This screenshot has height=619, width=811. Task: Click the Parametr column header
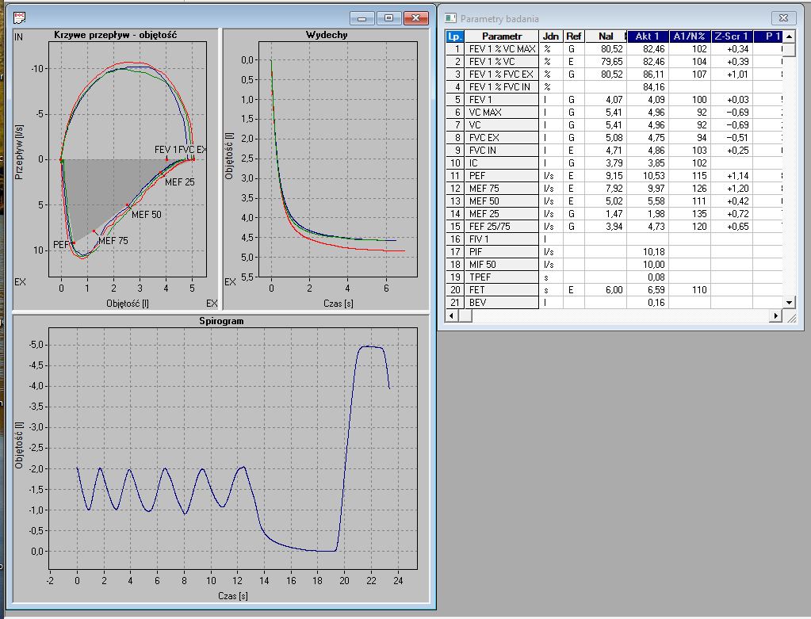click(x=502, y=36)
